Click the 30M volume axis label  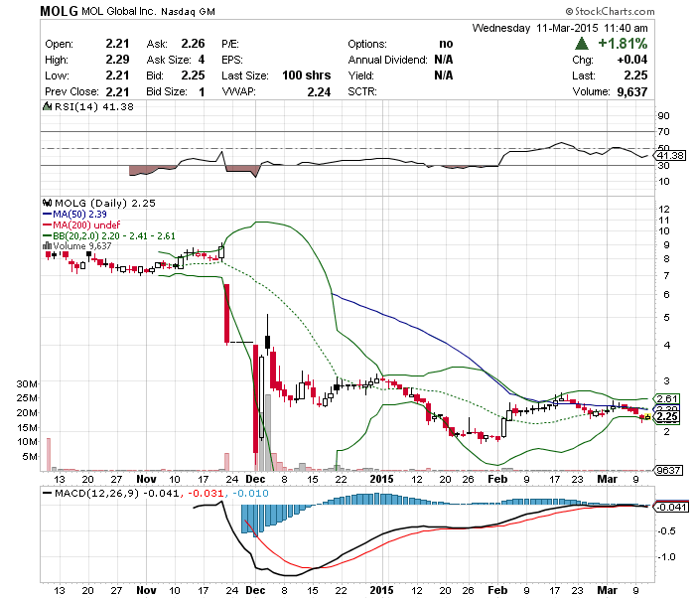[27, 384]
